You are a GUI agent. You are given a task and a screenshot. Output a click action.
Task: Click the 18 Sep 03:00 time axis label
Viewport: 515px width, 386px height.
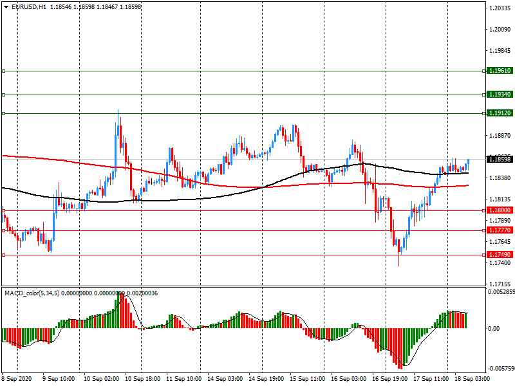pos(472,379)
